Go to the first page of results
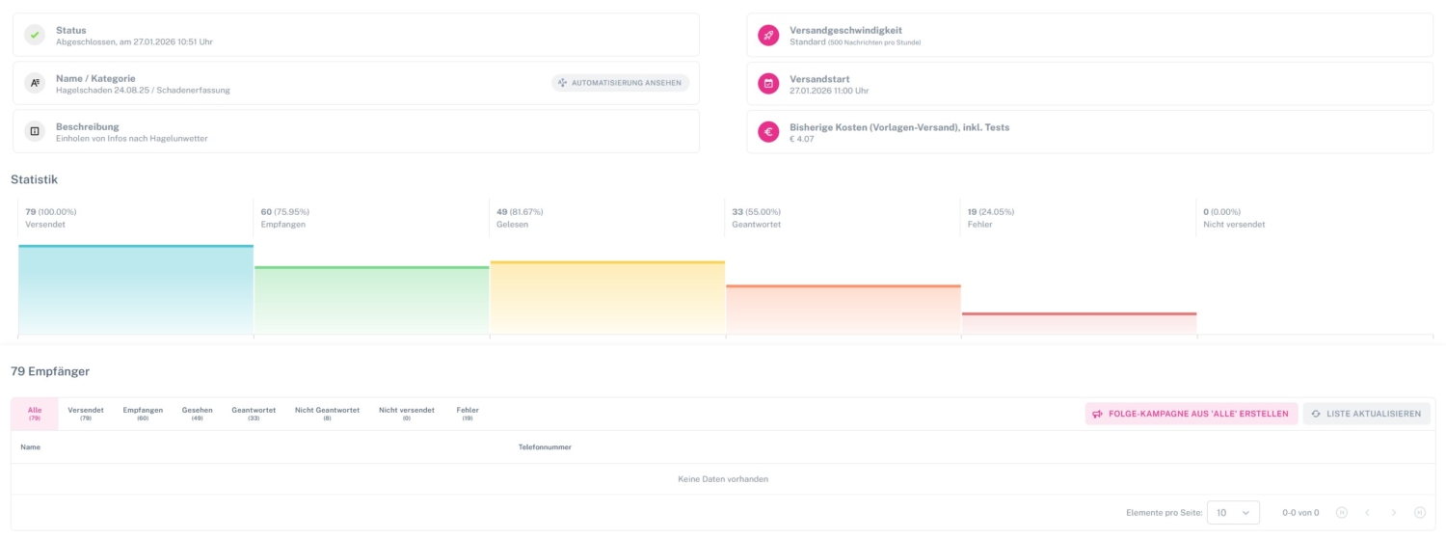The image size is (1446, 539). (1341, 513)
